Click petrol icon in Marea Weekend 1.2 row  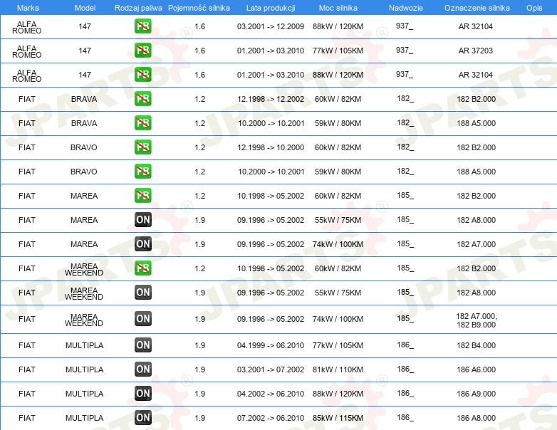pyautogui.click(x=142, y=268)
